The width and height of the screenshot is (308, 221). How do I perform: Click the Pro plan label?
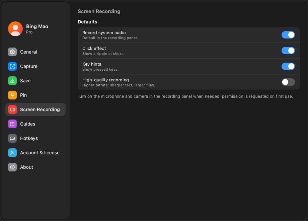point(29,32)
